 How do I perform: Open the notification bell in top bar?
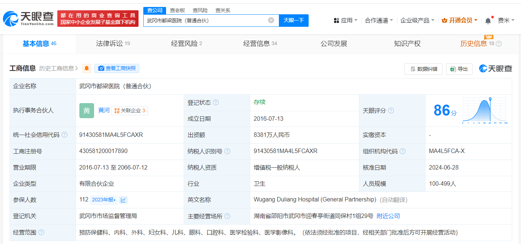coord(488,21)
